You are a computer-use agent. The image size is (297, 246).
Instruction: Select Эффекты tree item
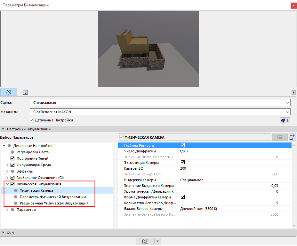pyautogui.click(x=25, y=171)
